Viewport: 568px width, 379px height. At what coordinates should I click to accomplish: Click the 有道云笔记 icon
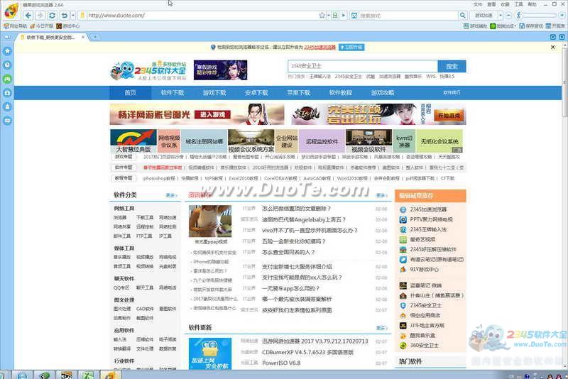[x=403, y=260]
